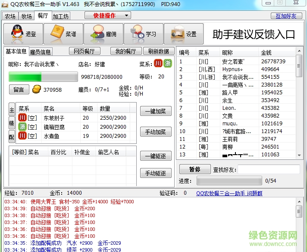
Task: Click the 查找好友 search input field
Action: pos(269,169)
